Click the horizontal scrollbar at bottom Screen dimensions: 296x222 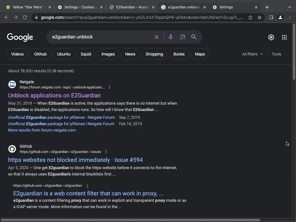coord(130,220)
